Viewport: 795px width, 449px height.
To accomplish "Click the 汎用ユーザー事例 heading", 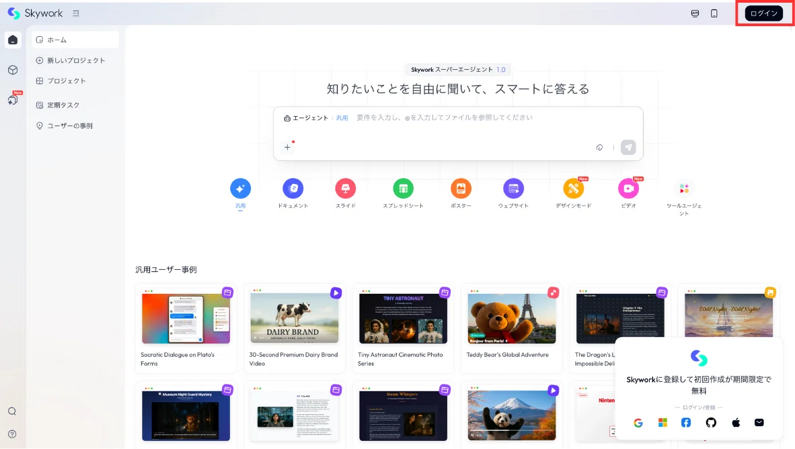I will tap(166, 270).
